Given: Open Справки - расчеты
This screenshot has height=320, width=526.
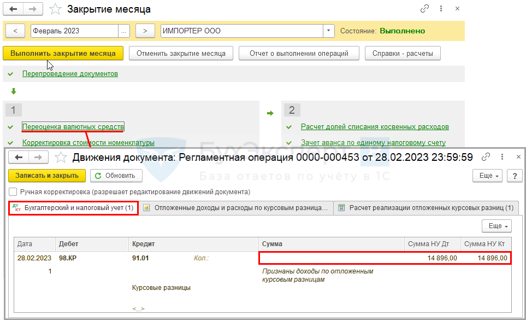Looking at the screenshot, I should (403, 54).
